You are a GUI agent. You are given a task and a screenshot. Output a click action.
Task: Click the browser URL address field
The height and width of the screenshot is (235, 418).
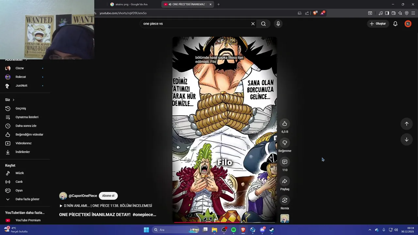[x=196, y=13]
